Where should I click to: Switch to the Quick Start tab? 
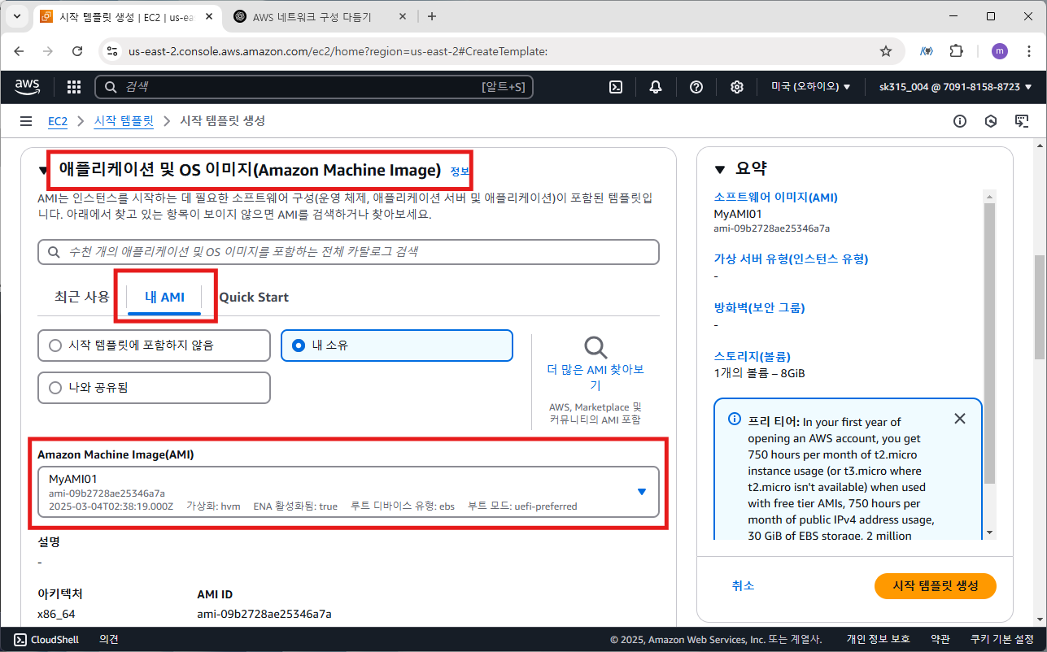pos(254,297)
